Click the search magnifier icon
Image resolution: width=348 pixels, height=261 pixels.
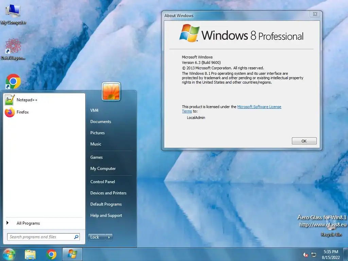click(76, 237)
